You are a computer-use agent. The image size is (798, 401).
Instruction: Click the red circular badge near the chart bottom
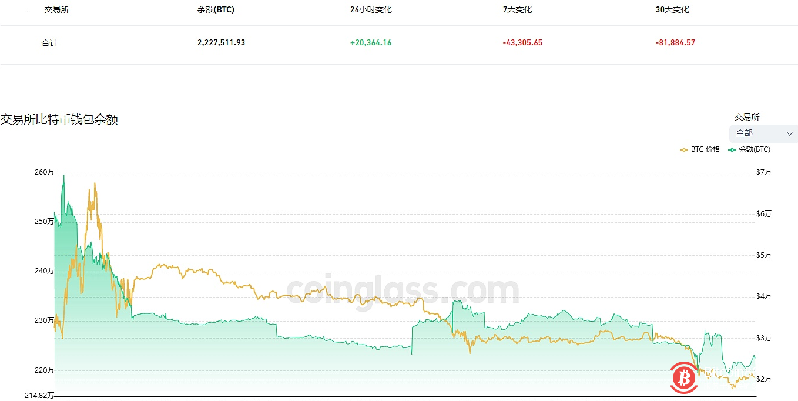tap(683, 378)
